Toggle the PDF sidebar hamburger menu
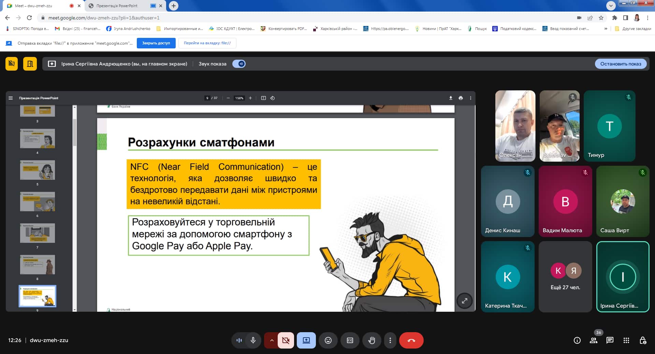This screenshot has width=655, height=354. pos(11,98)
